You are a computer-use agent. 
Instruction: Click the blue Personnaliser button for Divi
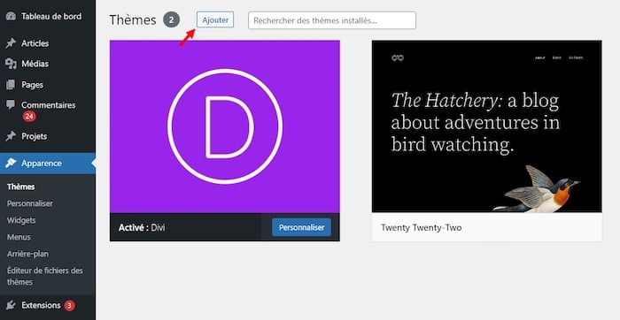click(301, 227)
